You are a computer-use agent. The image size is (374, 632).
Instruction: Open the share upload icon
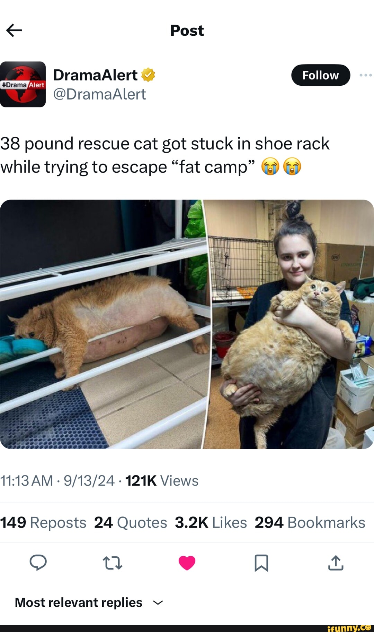point(336,563)
